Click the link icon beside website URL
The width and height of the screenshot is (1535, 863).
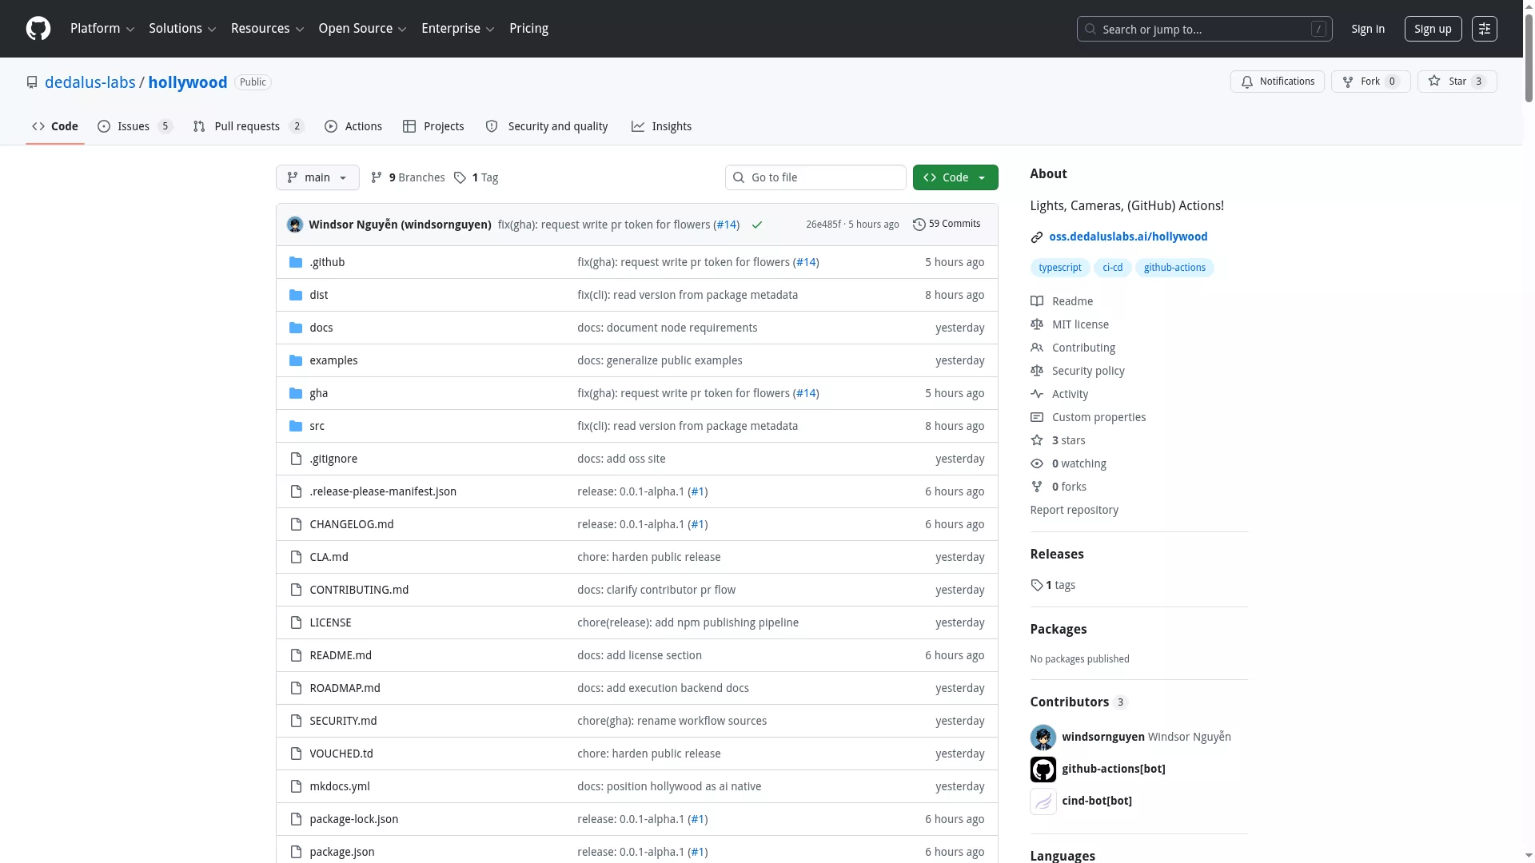(x=1037, y=237)
